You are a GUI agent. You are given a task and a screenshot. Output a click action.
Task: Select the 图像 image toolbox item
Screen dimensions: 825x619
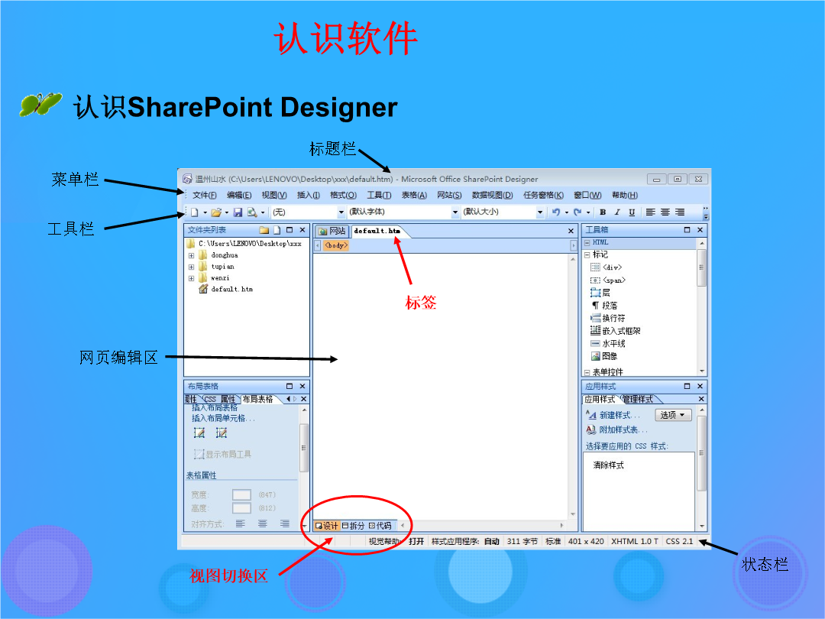tap(604, 356)
